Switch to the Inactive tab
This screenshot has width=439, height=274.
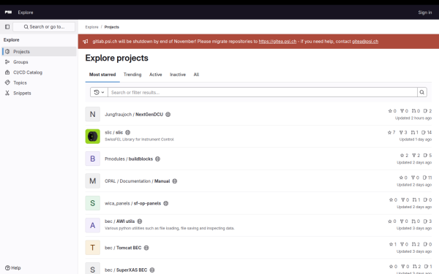[178, 75]
